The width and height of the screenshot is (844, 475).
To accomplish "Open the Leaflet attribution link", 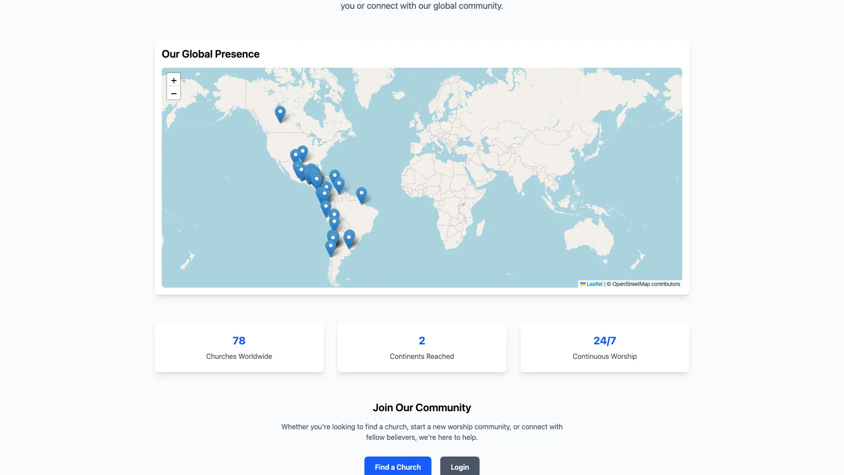I will tap(594, 284).
